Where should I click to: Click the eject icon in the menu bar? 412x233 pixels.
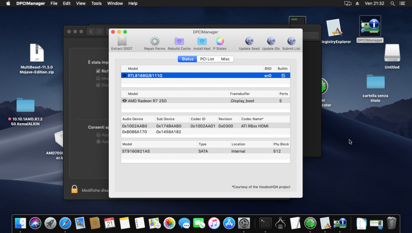pos(357,3)
